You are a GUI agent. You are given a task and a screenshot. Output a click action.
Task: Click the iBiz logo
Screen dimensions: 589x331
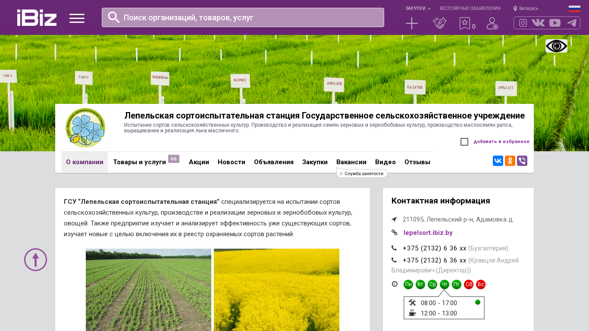(x=37, y=18)
